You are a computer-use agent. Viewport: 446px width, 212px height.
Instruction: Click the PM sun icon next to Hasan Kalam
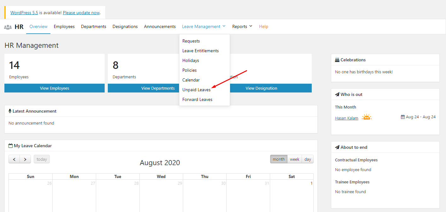[366, 117]
